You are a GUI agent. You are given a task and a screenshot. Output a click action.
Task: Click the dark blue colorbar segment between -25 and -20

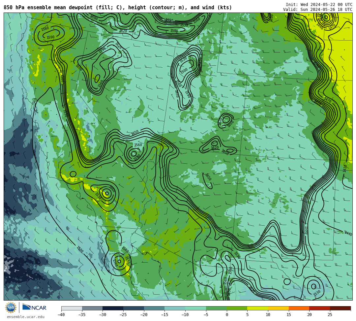(x=134, y=308)
